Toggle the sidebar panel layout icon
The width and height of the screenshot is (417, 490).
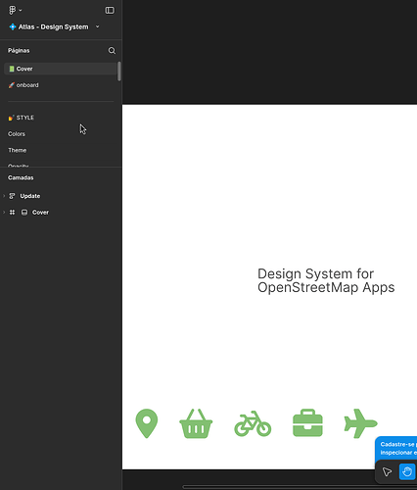(x=110, y=10)
